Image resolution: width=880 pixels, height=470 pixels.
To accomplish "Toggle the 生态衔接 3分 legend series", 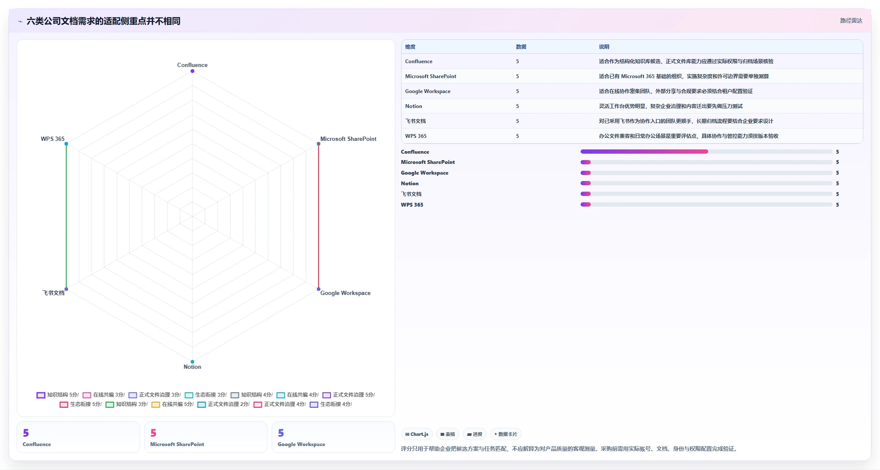I will 205,395.
